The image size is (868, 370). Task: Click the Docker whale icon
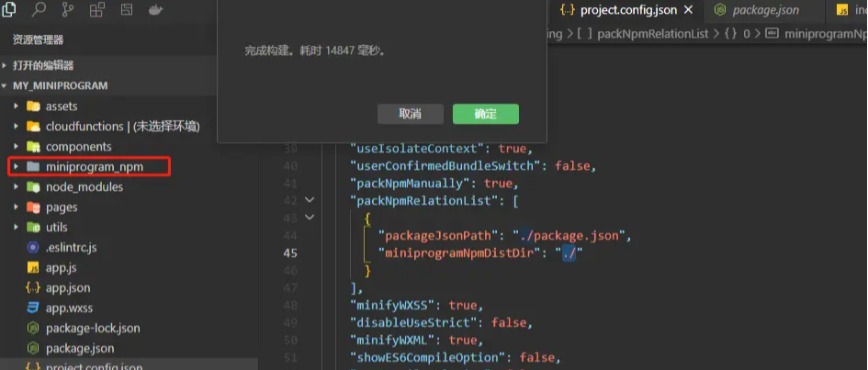tap(155, 10)
